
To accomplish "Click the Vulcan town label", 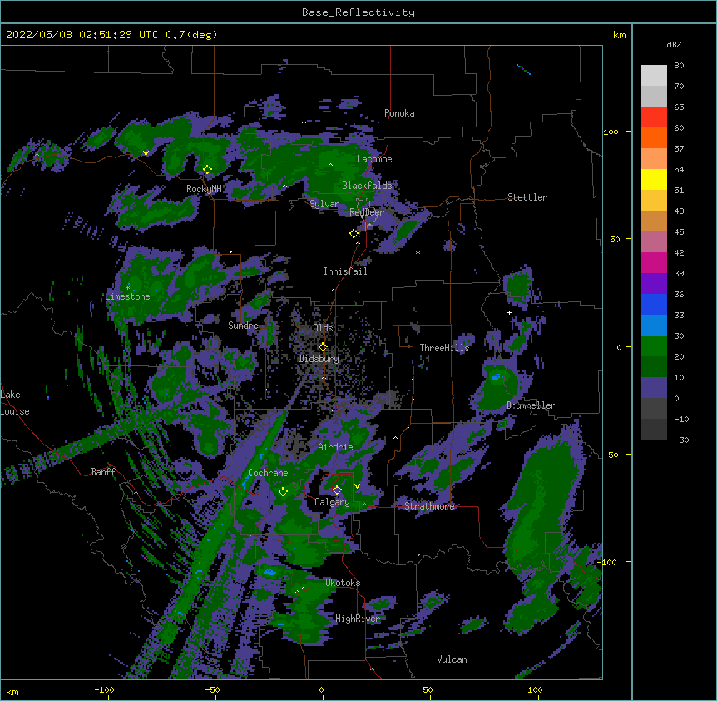I will [x=452, y=659].
